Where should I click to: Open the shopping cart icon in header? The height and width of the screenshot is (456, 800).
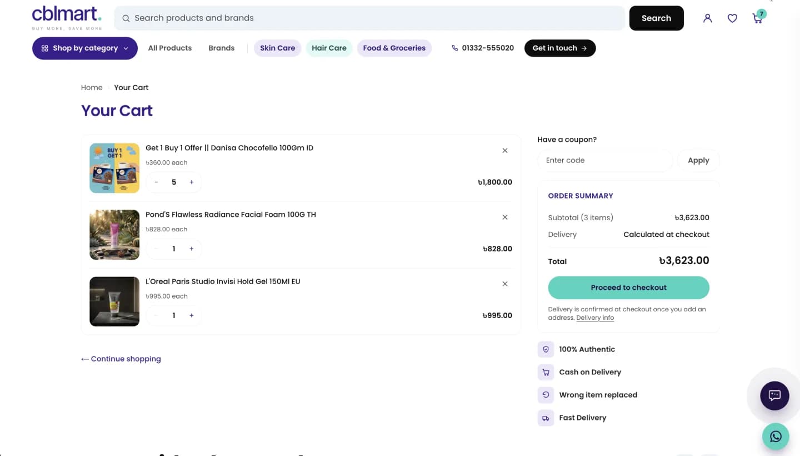[x=758, y=18]
